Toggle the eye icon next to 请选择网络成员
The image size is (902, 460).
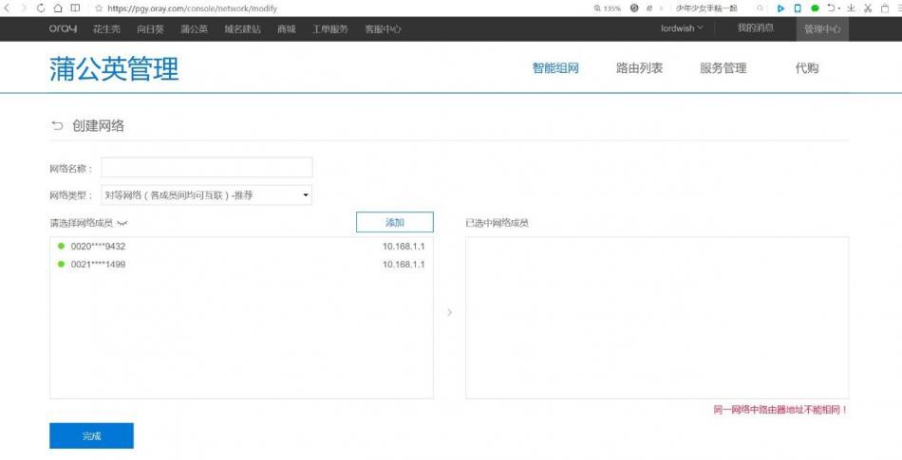coord(122,224)
